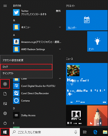Image resolution: width=108 pixels, height=136 pixels.
Task: Click the おすすめ header
Action: tap(17, 6)
